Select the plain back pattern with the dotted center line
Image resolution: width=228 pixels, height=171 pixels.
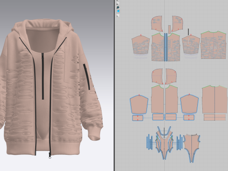[x=215, y=99]
